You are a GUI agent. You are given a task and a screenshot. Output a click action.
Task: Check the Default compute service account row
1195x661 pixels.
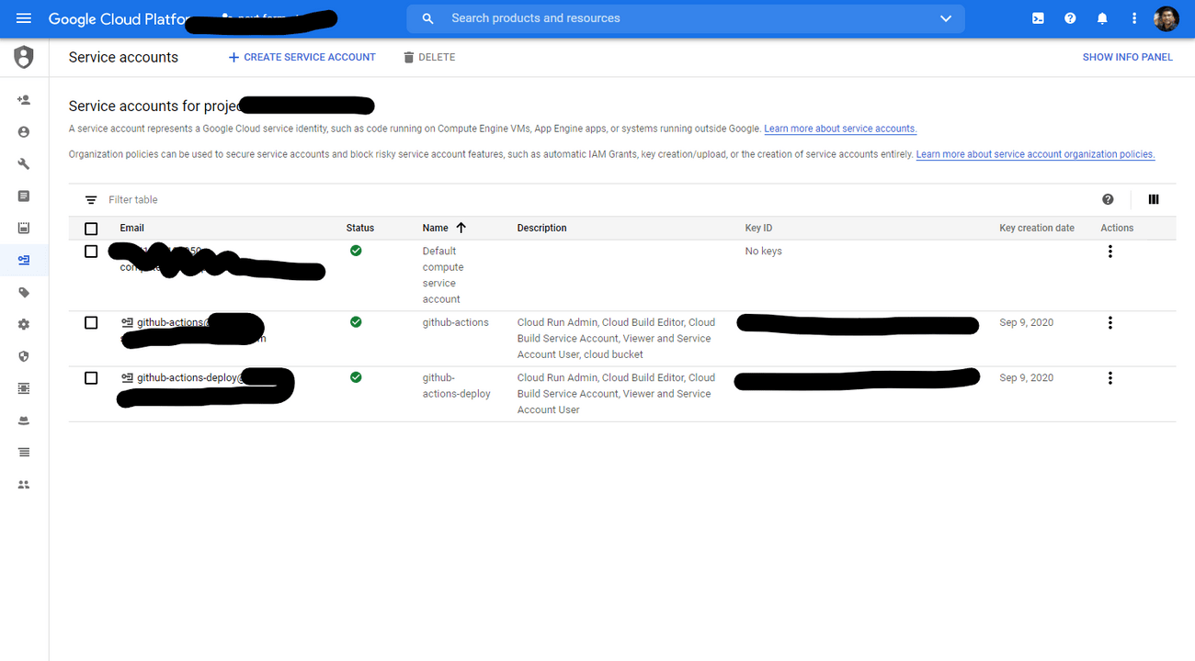[91, 252]
